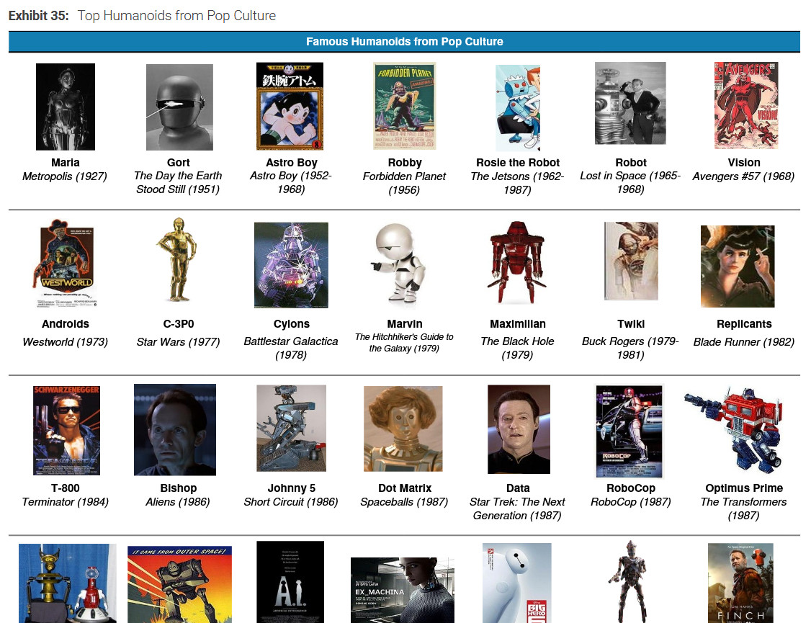The height and width of the screenshot is (623, 811).
Task: Click the 'Maria' name label
Action: click(65, 162)
